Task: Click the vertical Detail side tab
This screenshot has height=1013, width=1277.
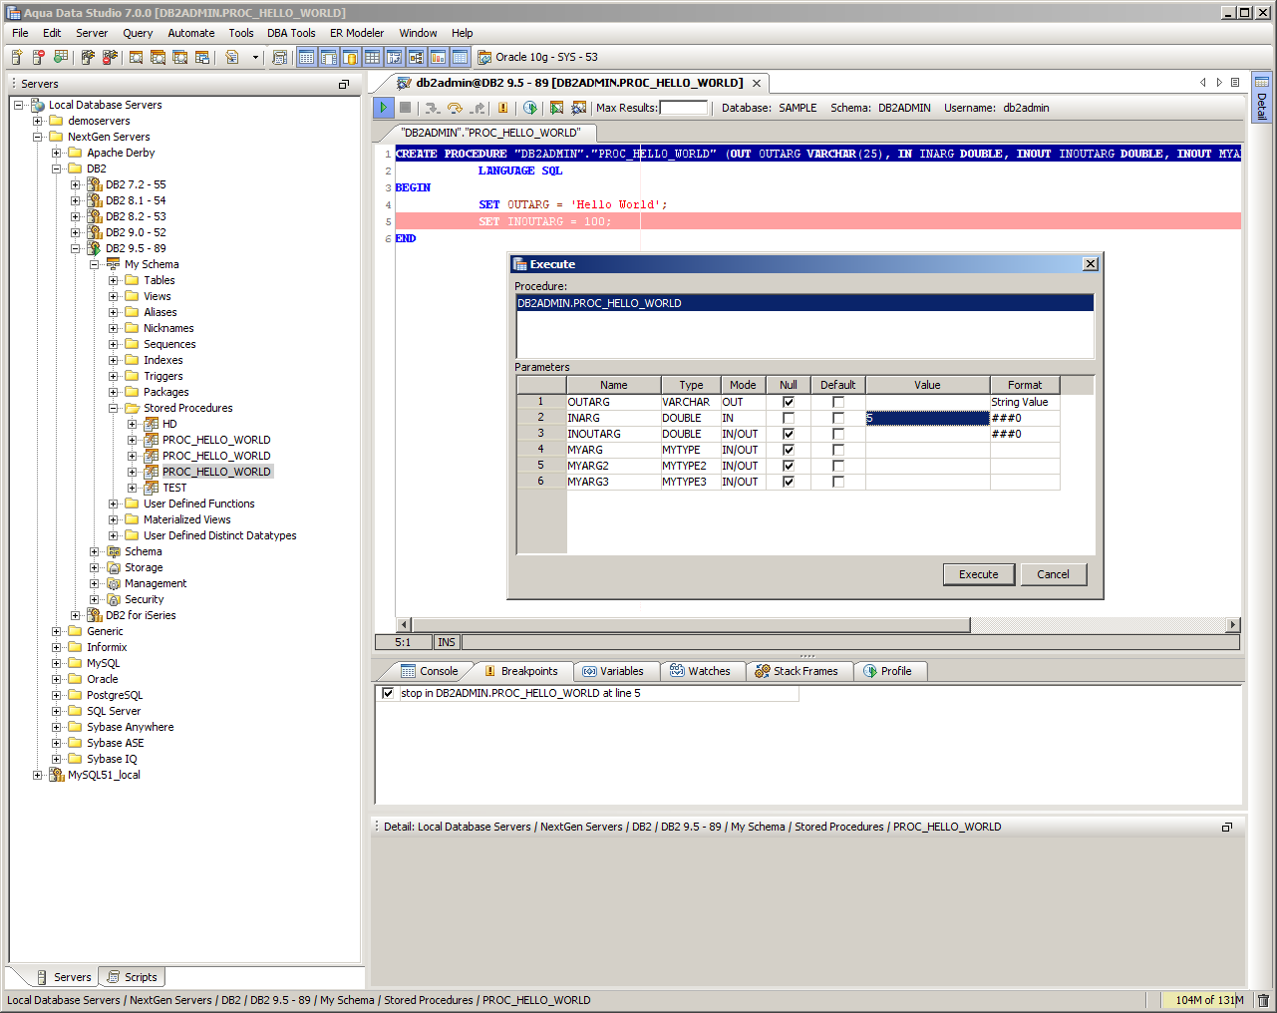Action: coord(1262,97)
